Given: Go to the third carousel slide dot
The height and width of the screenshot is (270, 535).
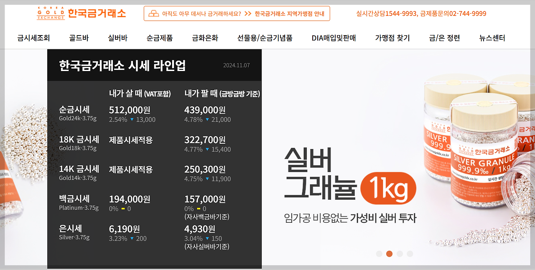Looking at the screenshot, I should coord(400,254).
